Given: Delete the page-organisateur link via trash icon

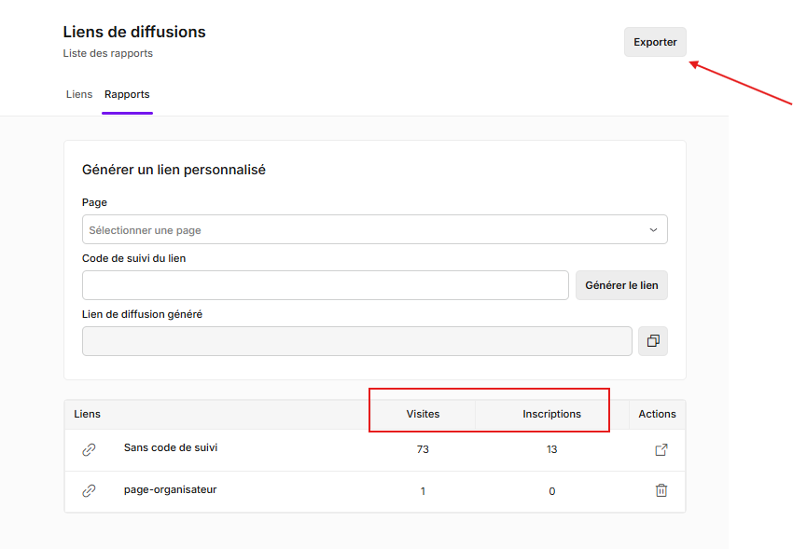Looking at the screenshot, I should tap(661, 490).
